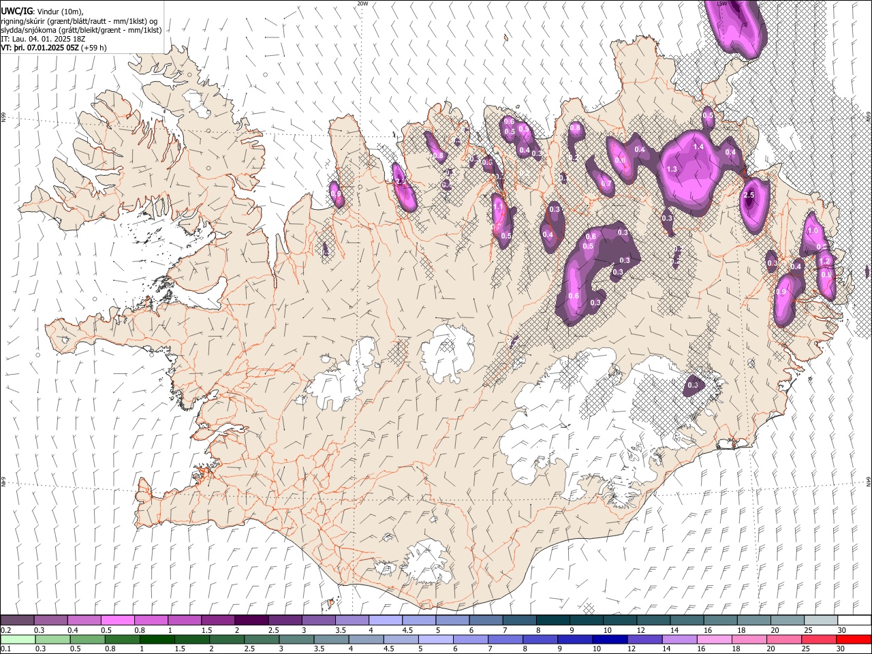Click the lavender 5 swatch in green legend row

[x=435, y=639]
